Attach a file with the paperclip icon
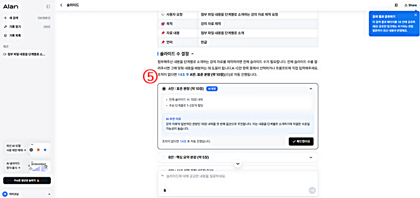The height and width of the screenshot is (198, 420). [x=165, y=190]
